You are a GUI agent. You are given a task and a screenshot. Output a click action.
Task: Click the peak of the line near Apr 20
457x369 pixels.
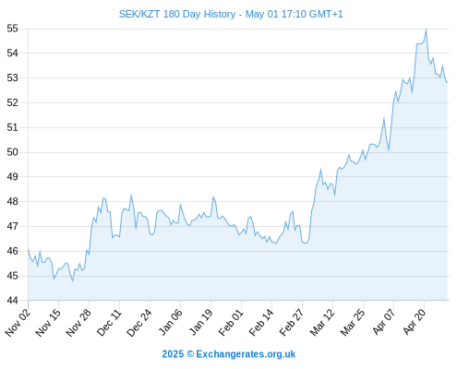(x=426, y=30)
